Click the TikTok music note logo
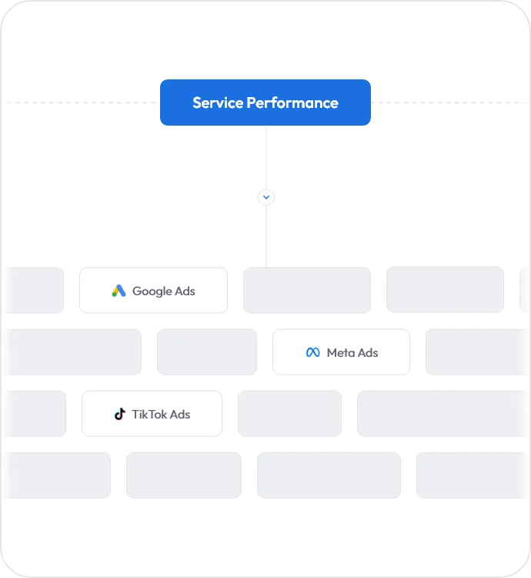The height and width of the screenshot is (578, 531). click(119, 414)
